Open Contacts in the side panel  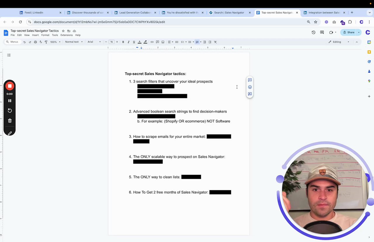point(369,71)
